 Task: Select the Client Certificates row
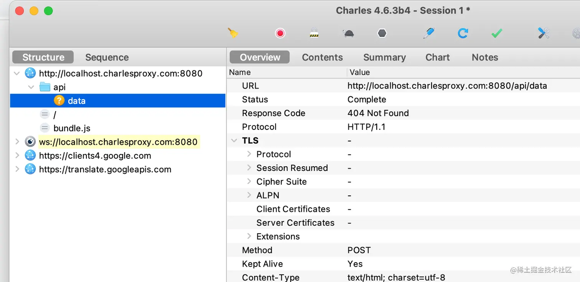403,209
